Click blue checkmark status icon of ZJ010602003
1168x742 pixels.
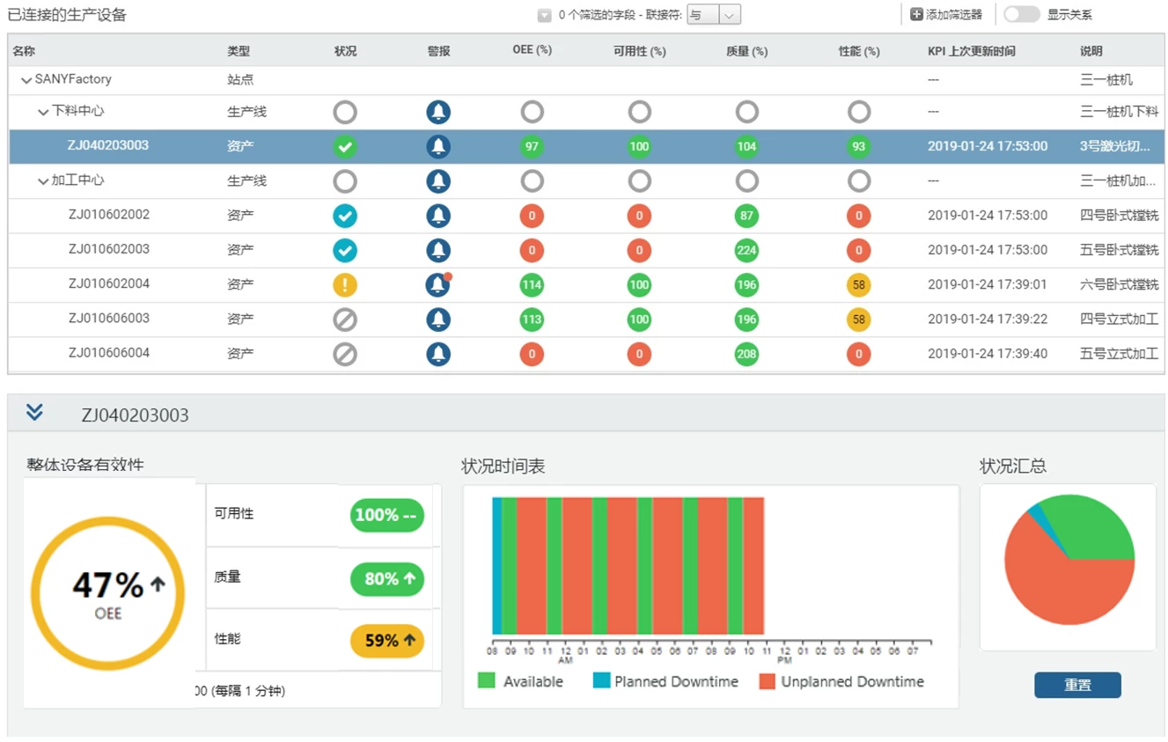click(x=345, y=250)
